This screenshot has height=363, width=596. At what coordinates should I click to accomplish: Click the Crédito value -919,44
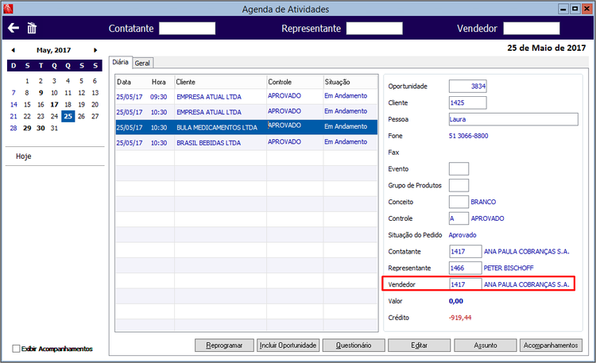[x=460, y=318]
